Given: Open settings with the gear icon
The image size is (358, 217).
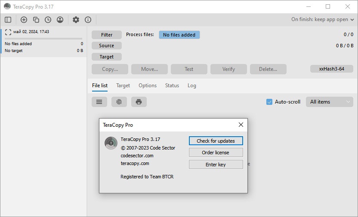Looking at the screenshot, I should [x=76, y=20].
